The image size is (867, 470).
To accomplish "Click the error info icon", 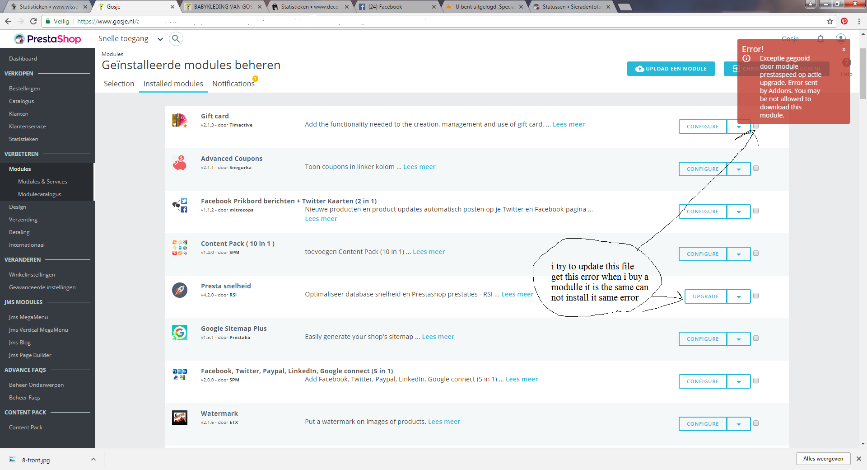I will [x=747, y=58].
